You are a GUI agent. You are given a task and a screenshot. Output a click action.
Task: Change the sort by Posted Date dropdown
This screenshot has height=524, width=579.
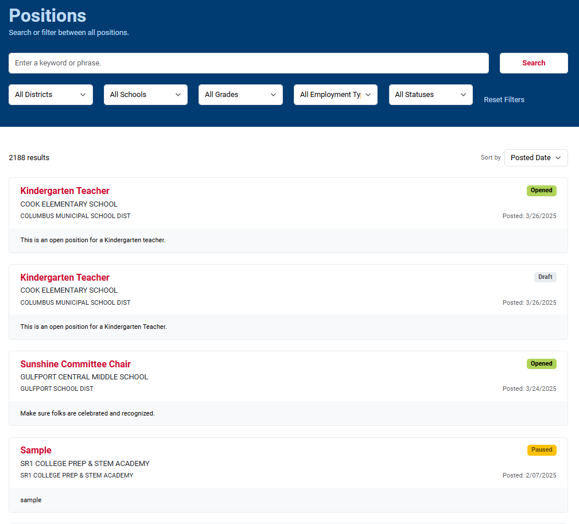(x=535, y=157)
